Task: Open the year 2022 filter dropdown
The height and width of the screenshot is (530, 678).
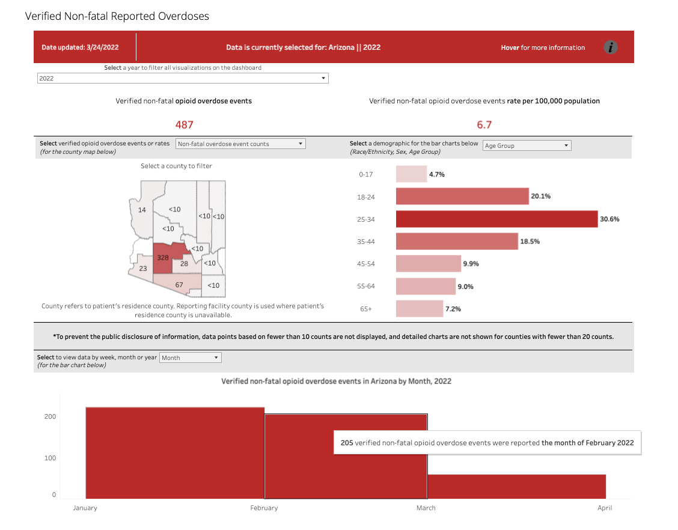Action: click(x=183, y=78)
